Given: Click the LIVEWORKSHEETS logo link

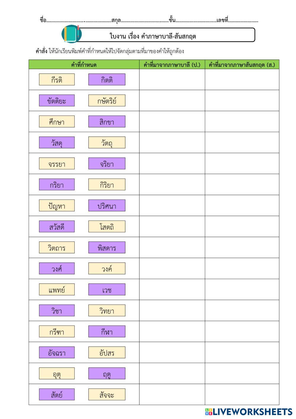Looking at the screenshot, I should [248, 412].
